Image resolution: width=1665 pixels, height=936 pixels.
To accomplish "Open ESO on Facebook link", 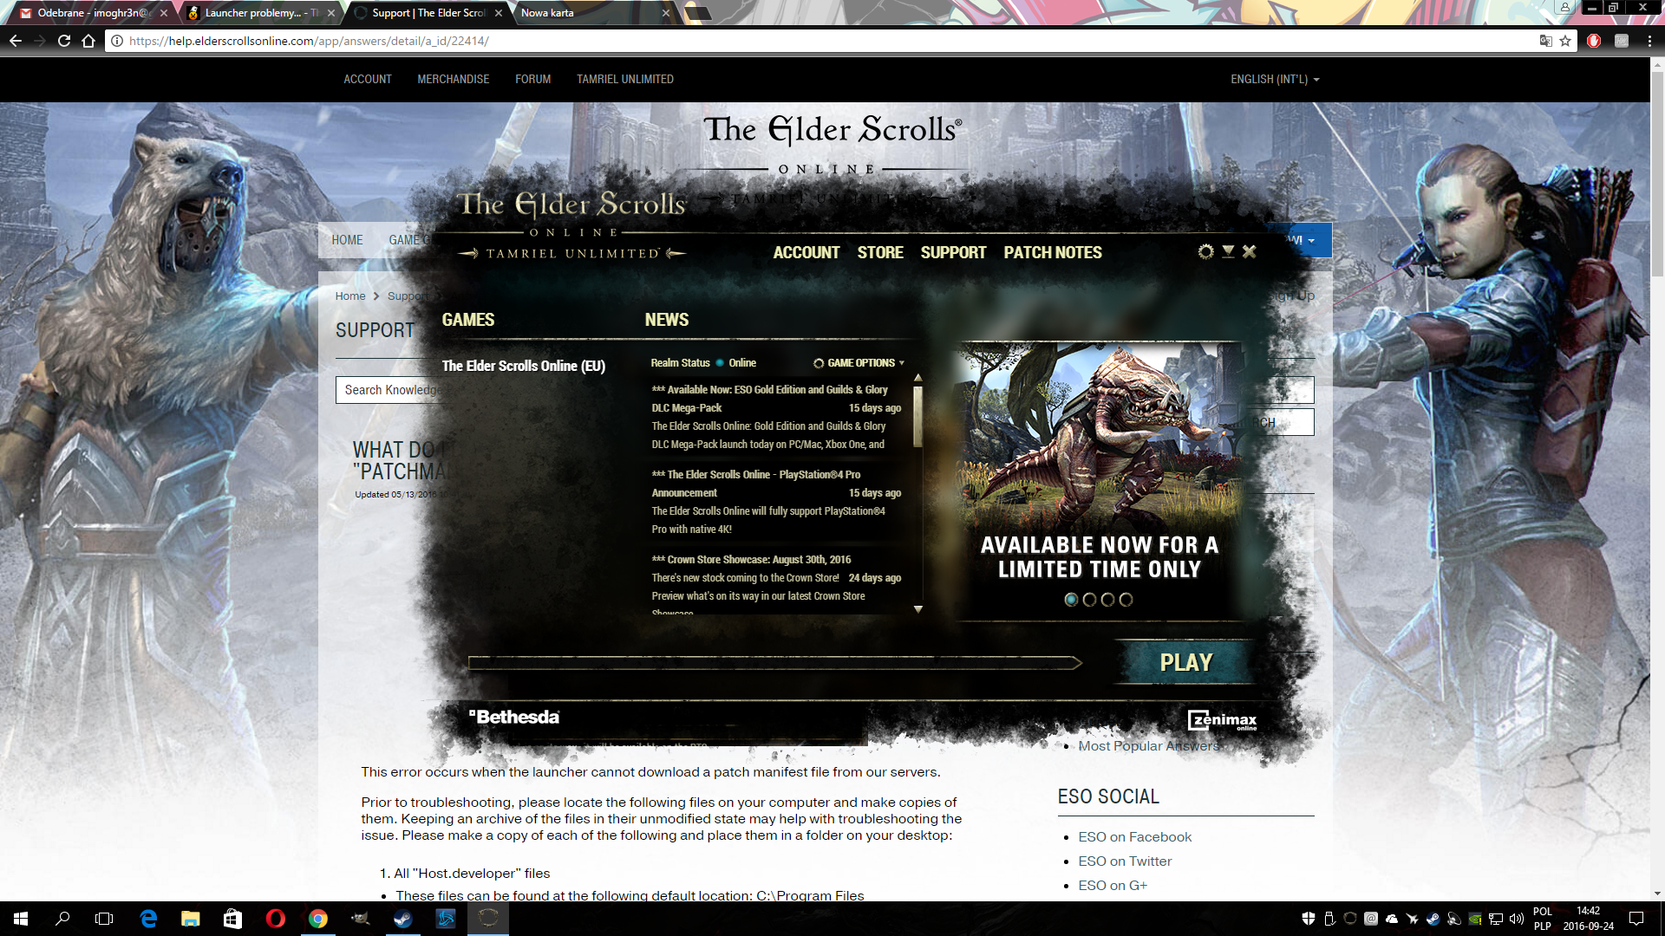I will [1134, 837].
